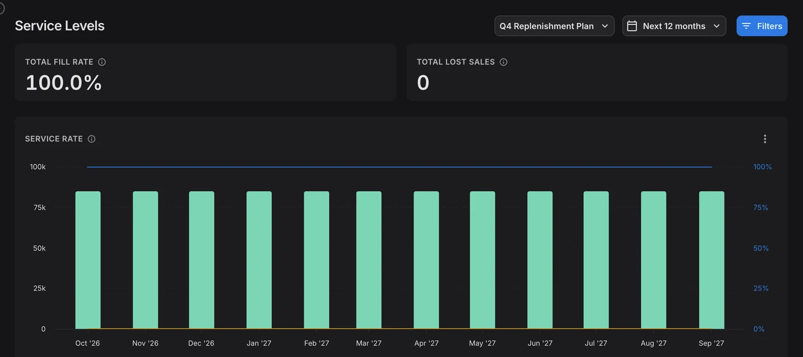Click the Sep '27 bar
This screenshot has height=357, width=803.
[x=712, y=260]
